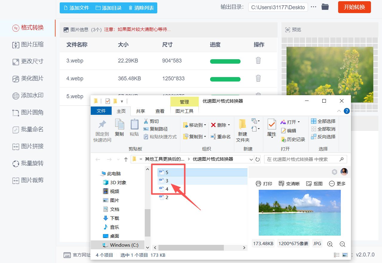382x263 pixels.
Task: Expand the Delete (删除) dropdown arrow
Action: tap(229, 125)
